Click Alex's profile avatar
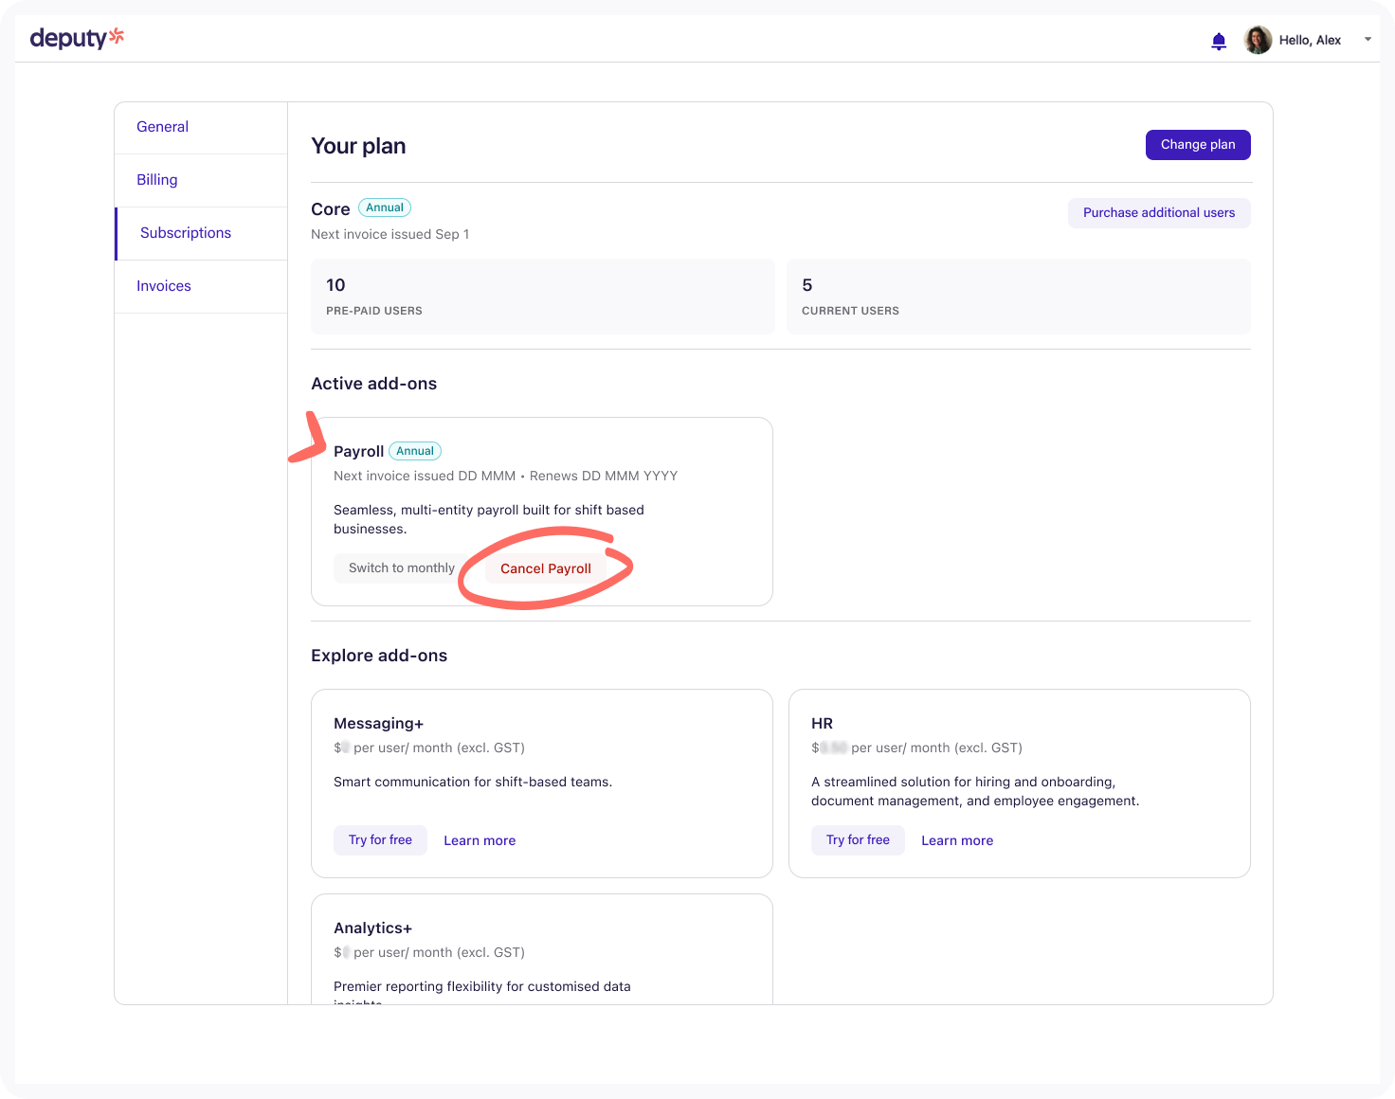 [x=1258, y=40]
